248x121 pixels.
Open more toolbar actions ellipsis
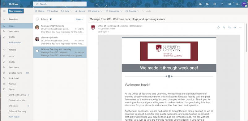click(x=156, y=11)
